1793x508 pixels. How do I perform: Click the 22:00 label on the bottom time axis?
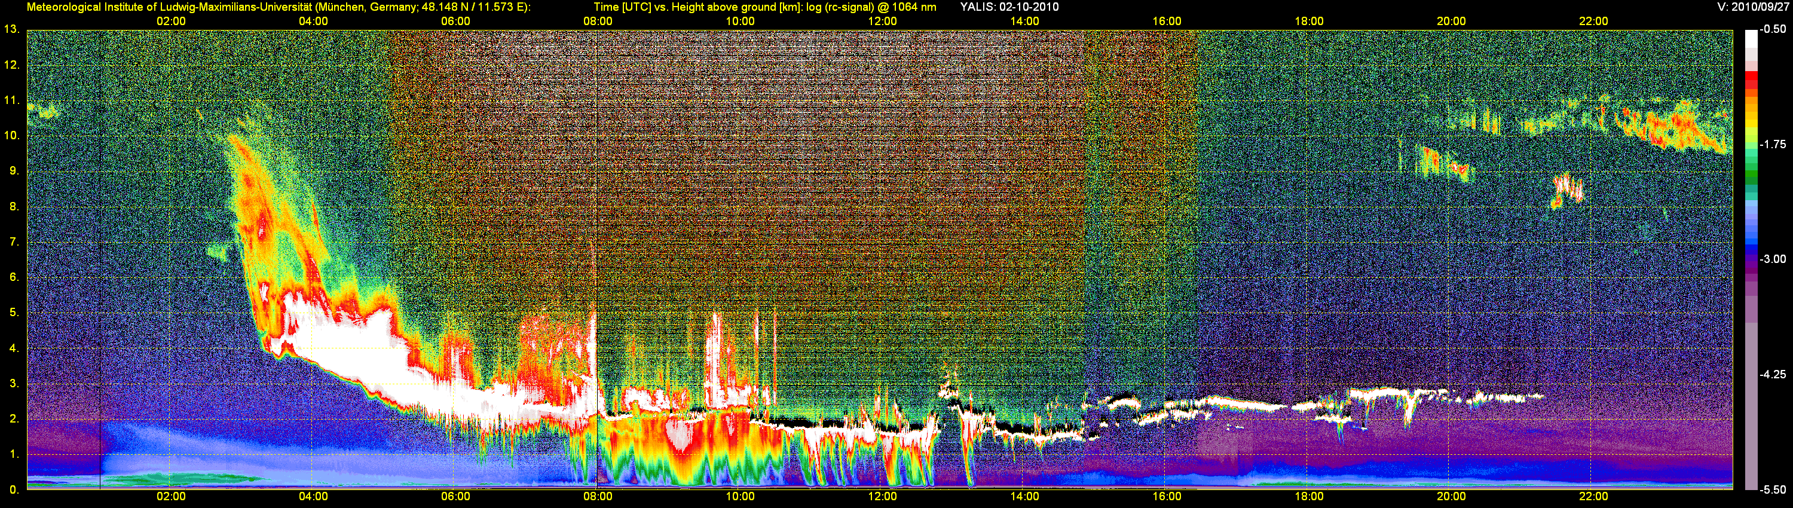(x=1593, y=497)
